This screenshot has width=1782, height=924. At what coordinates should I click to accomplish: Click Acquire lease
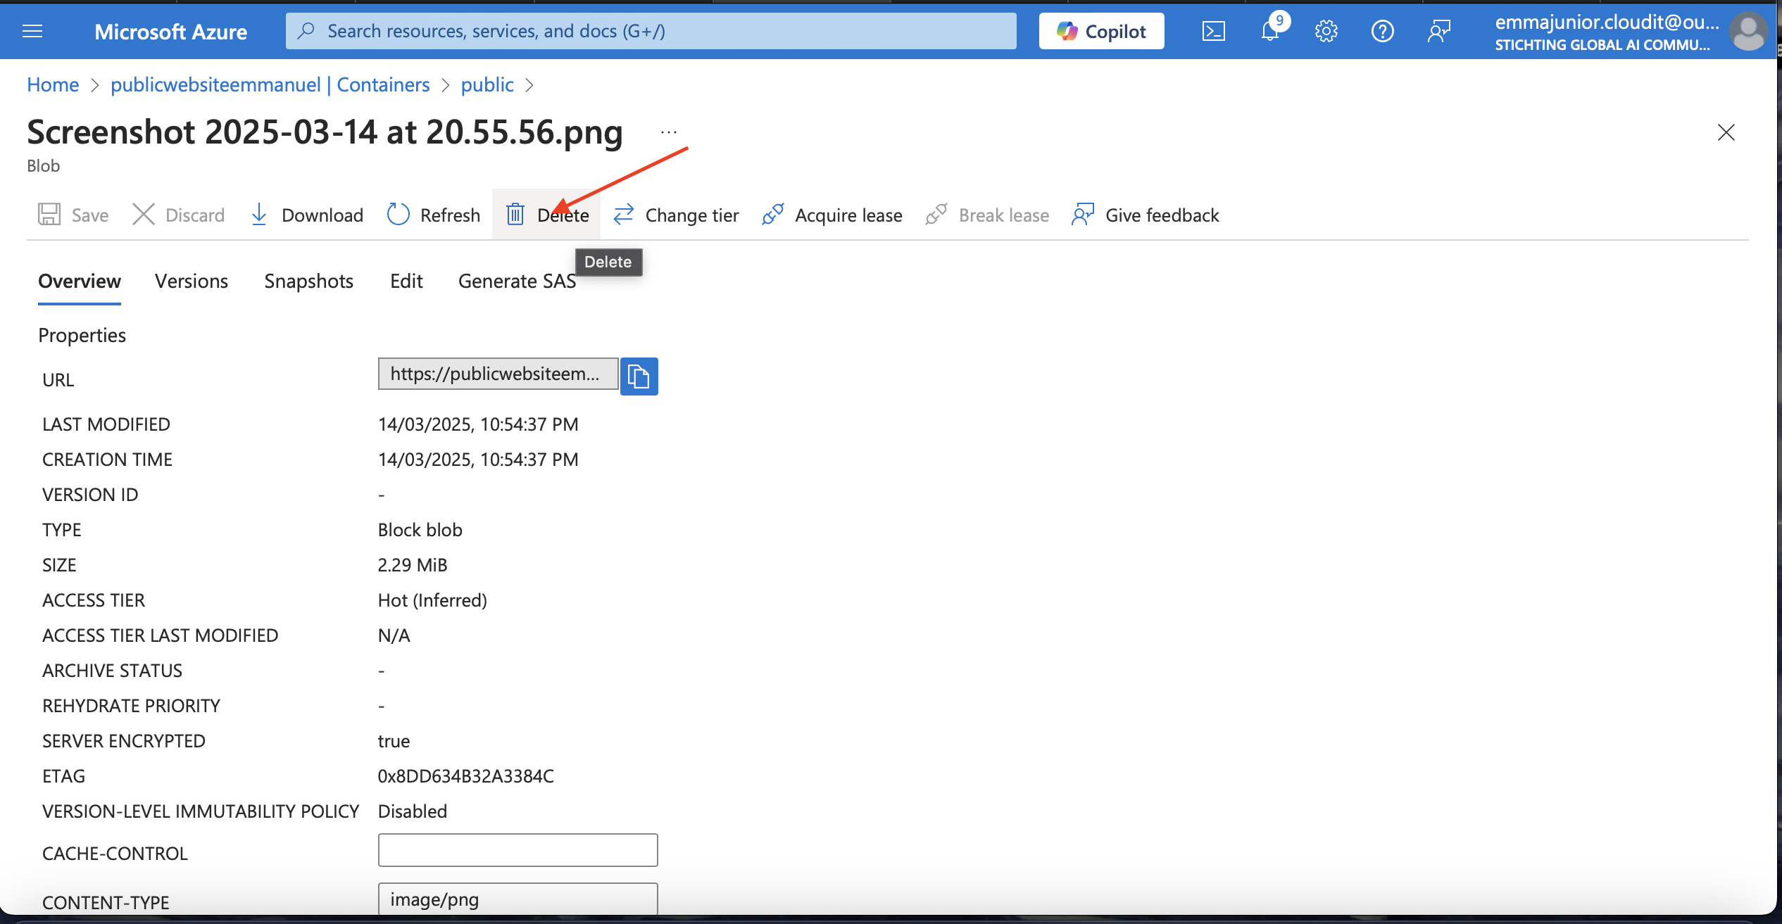point(832,215)
